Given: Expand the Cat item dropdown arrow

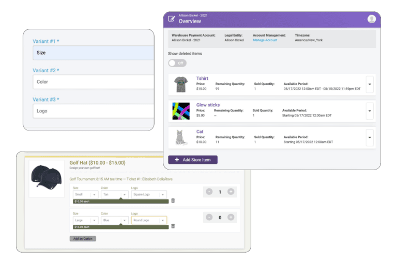Looking at the screenshot, I should [x=370, y=137].
